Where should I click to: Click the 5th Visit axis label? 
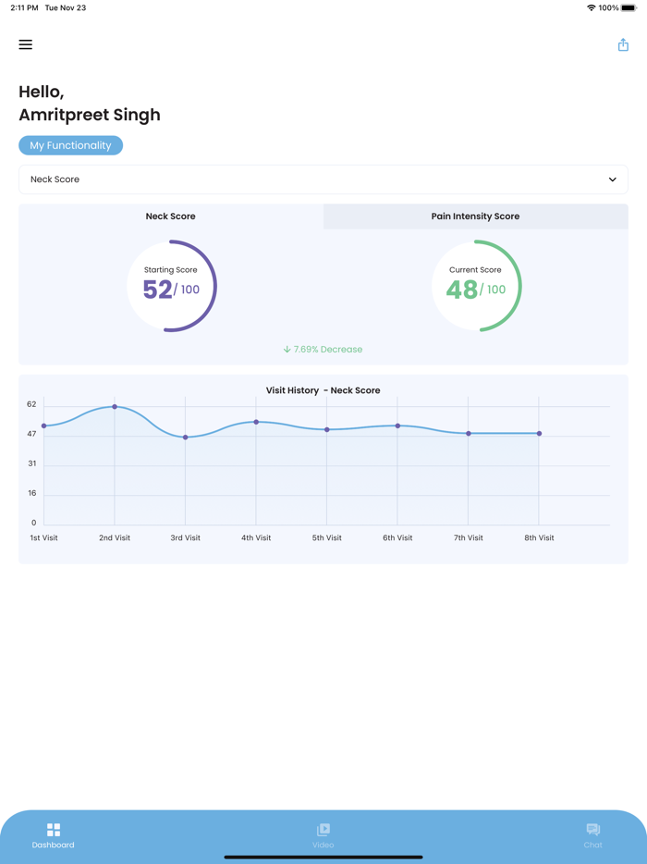(x=326, y=537)
